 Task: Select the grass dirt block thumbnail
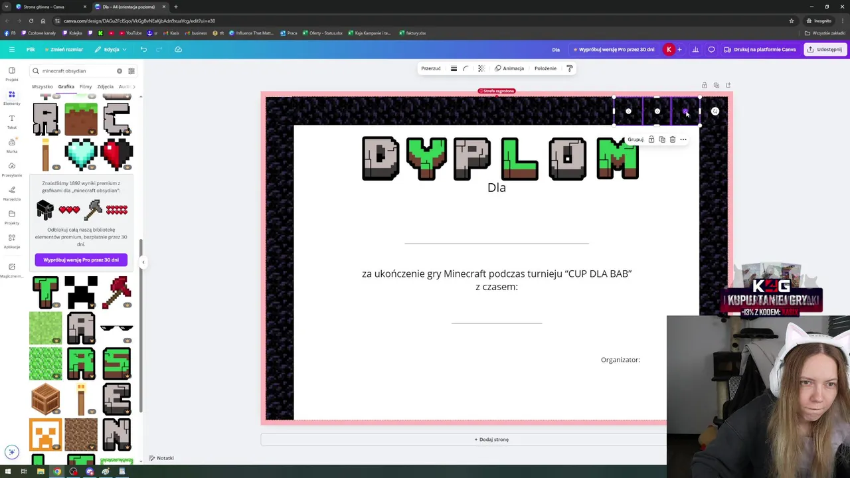tap(81, 118)
